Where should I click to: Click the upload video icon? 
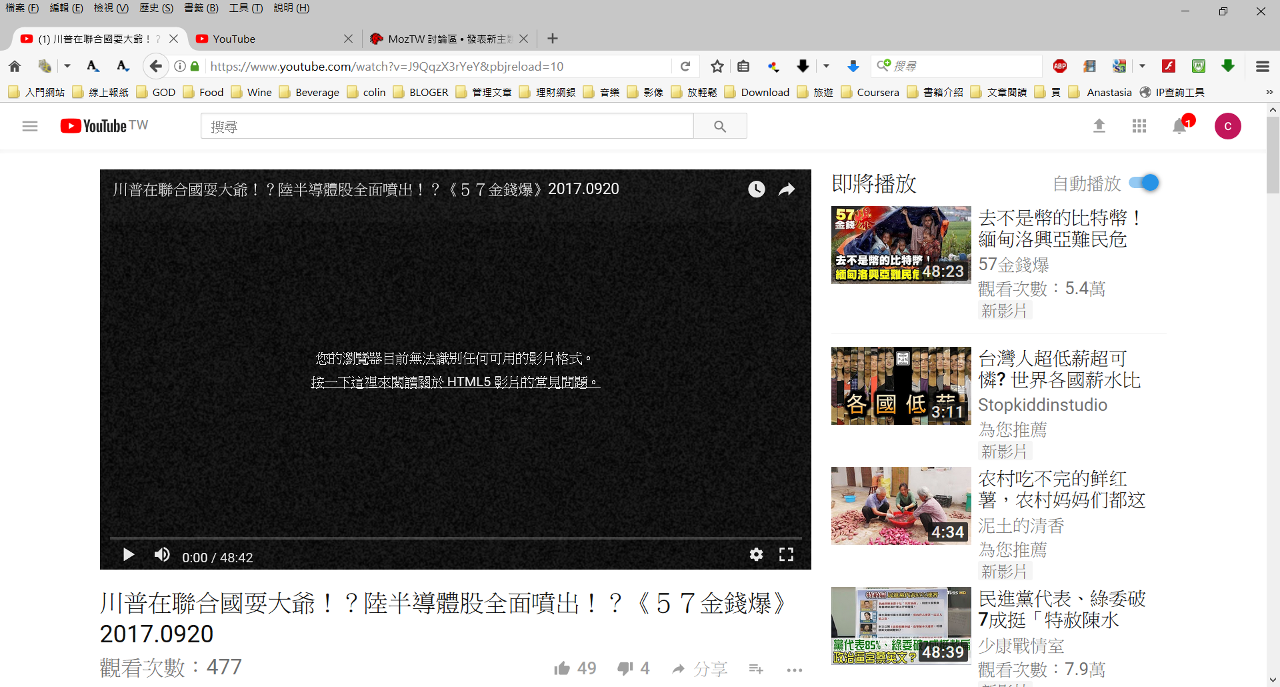coord(1099,126)
